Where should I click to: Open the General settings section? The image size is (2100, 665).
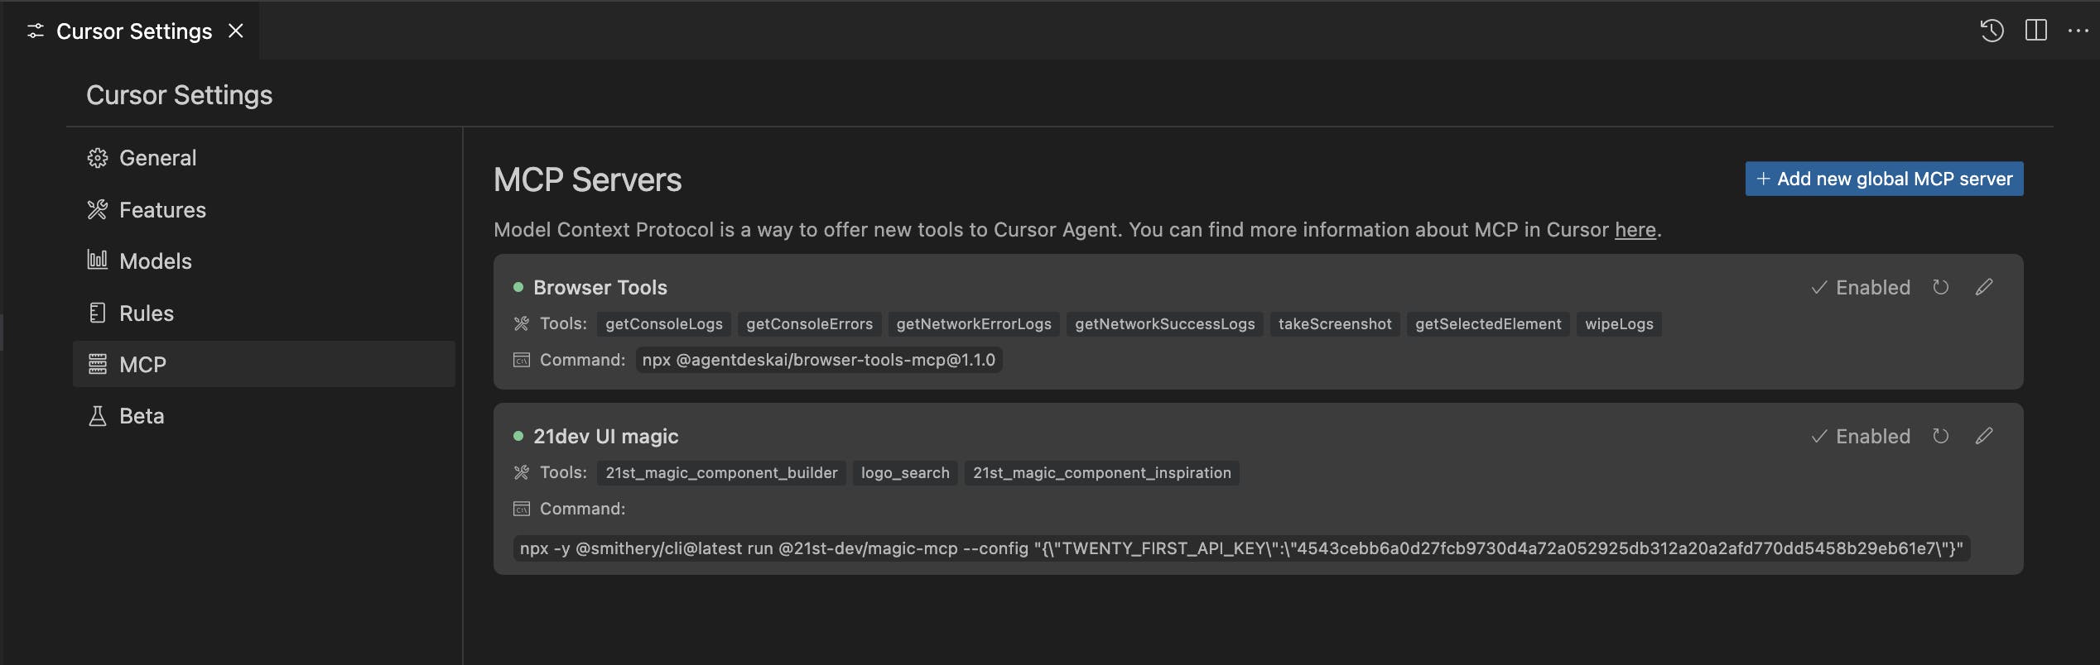[x=157, y=158]
